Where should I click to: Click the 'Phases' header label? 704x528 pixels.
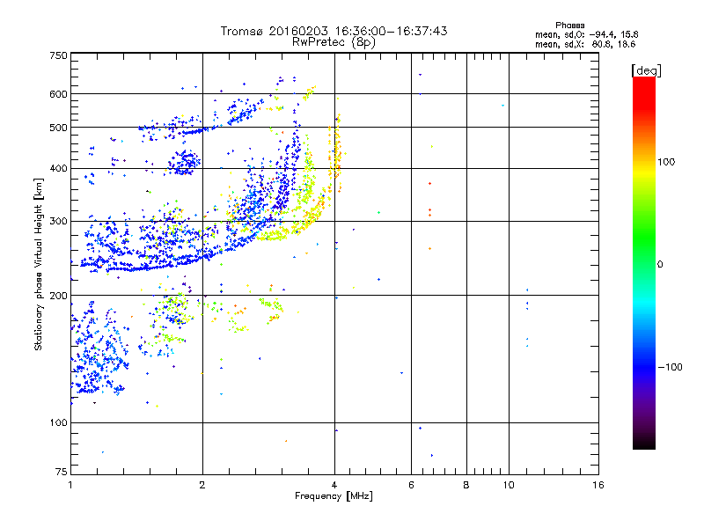point(569,26)
